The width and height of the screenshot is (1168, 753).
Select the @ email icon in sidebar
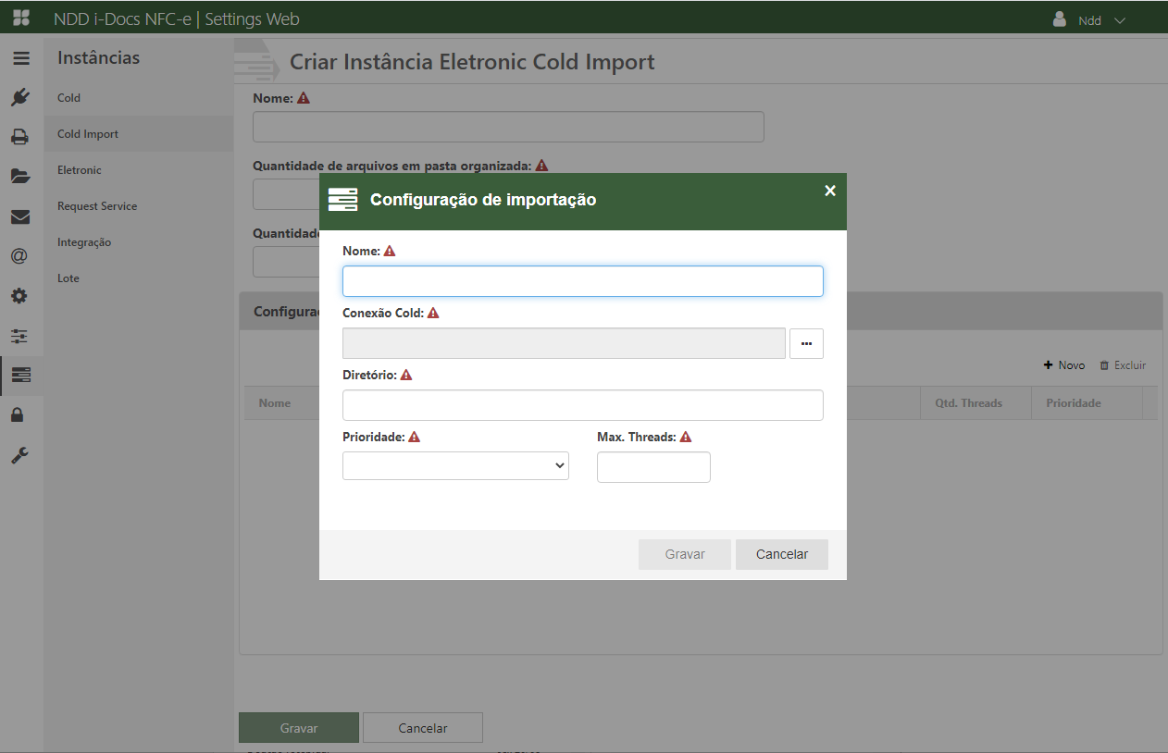click(x=20, y=256)
